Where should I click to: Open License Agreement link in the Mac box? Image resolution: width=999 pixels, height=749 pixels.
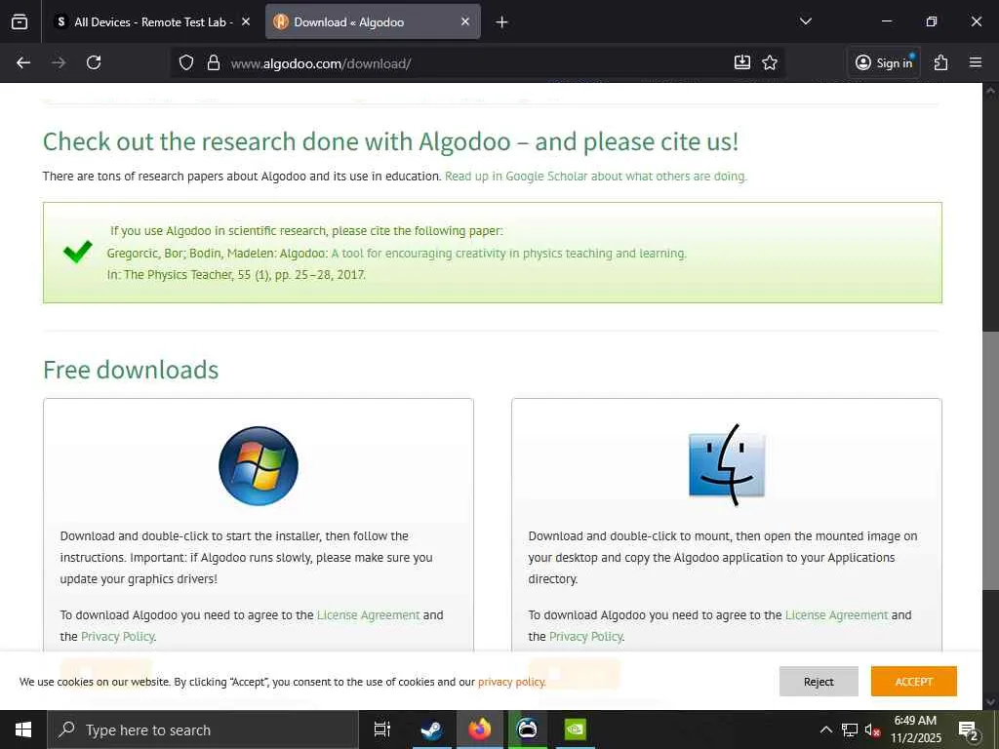(x=836, y=615)
